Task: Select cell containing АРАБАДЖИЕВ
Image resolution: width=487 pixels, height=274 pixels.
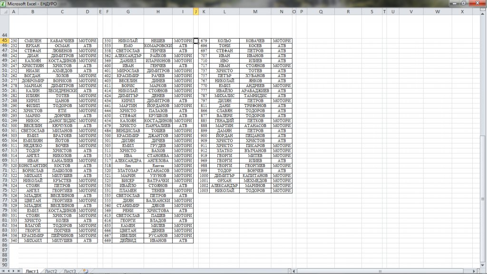Action: click(x=255, y=90)
